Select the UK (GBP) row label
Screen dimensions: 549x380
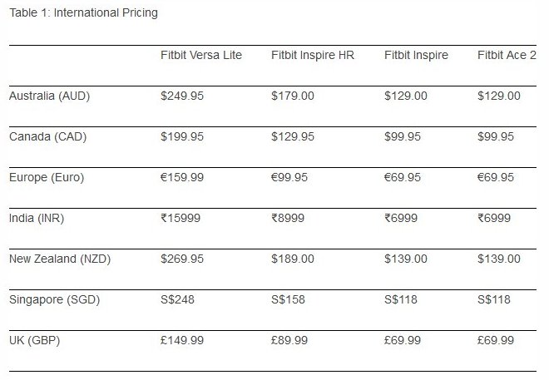point(34,340)
